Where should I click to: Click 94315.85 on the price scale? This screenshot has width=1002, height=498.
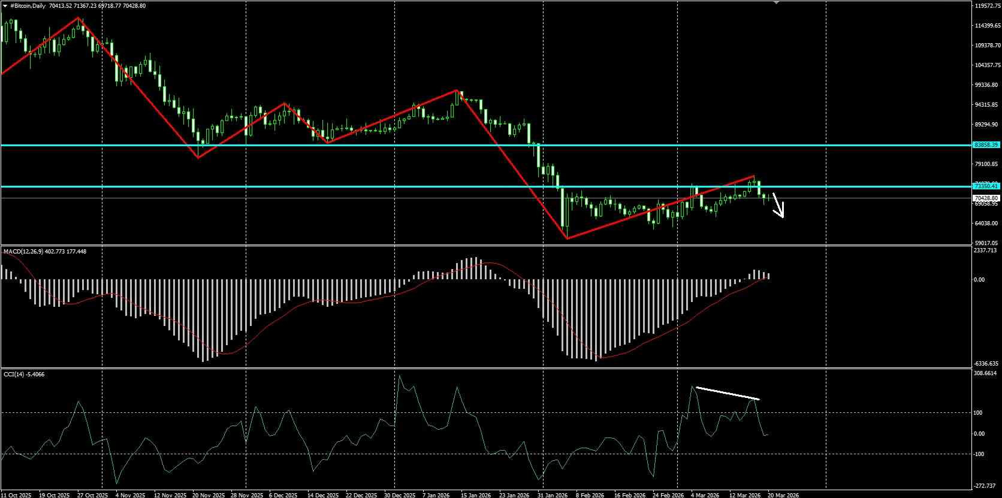tap(986, 105)
